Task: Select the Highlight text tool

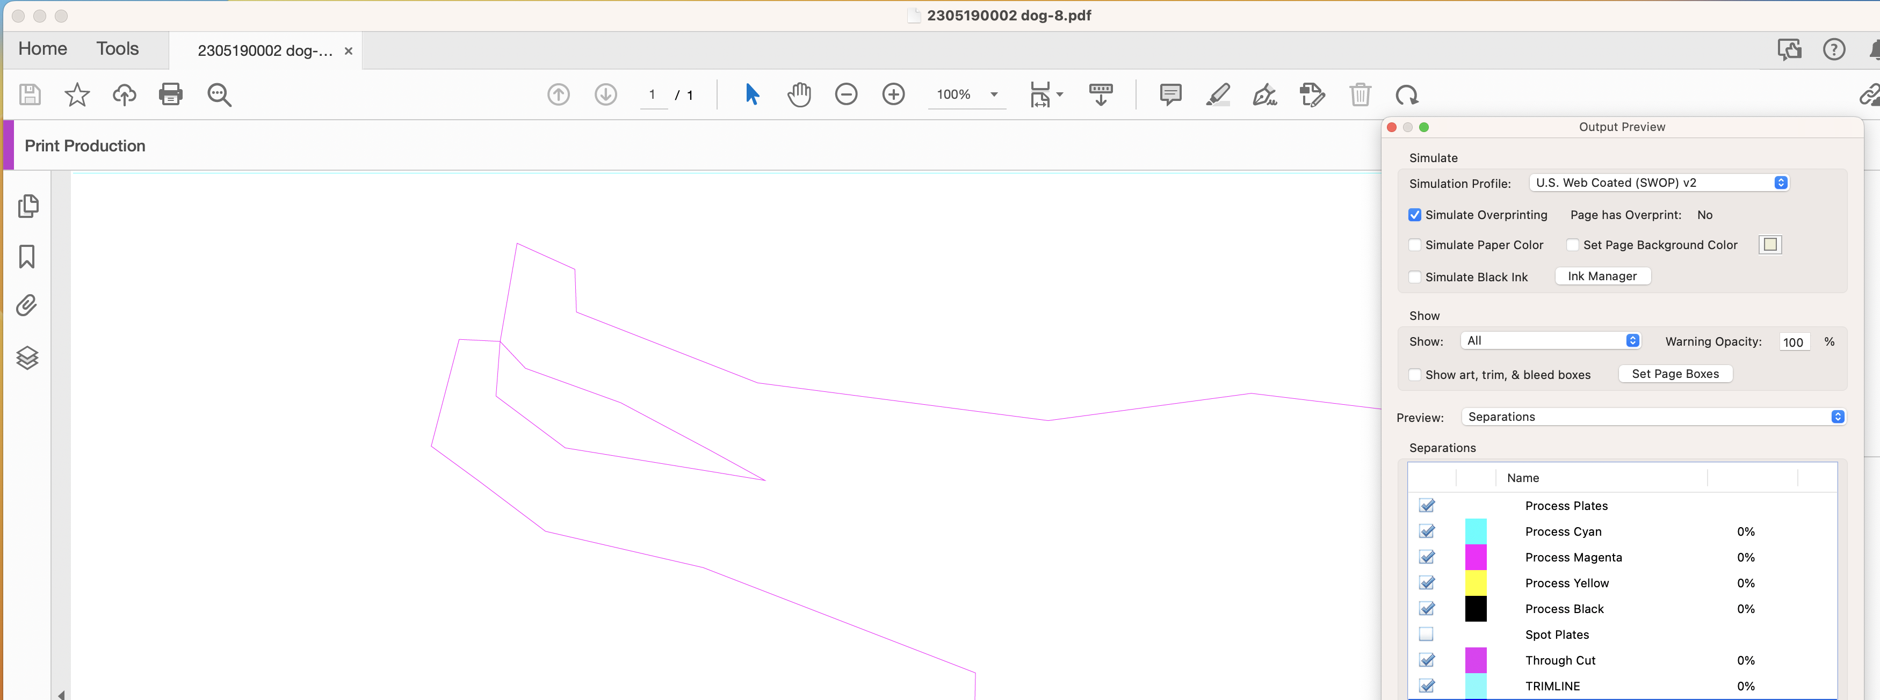Action: coord(1218,95)
